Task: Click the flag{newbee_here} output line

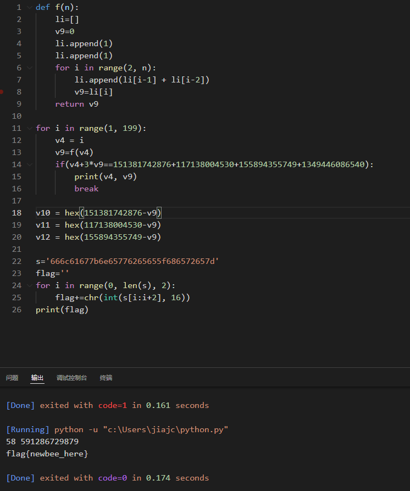Action: [x=47, y=454]
